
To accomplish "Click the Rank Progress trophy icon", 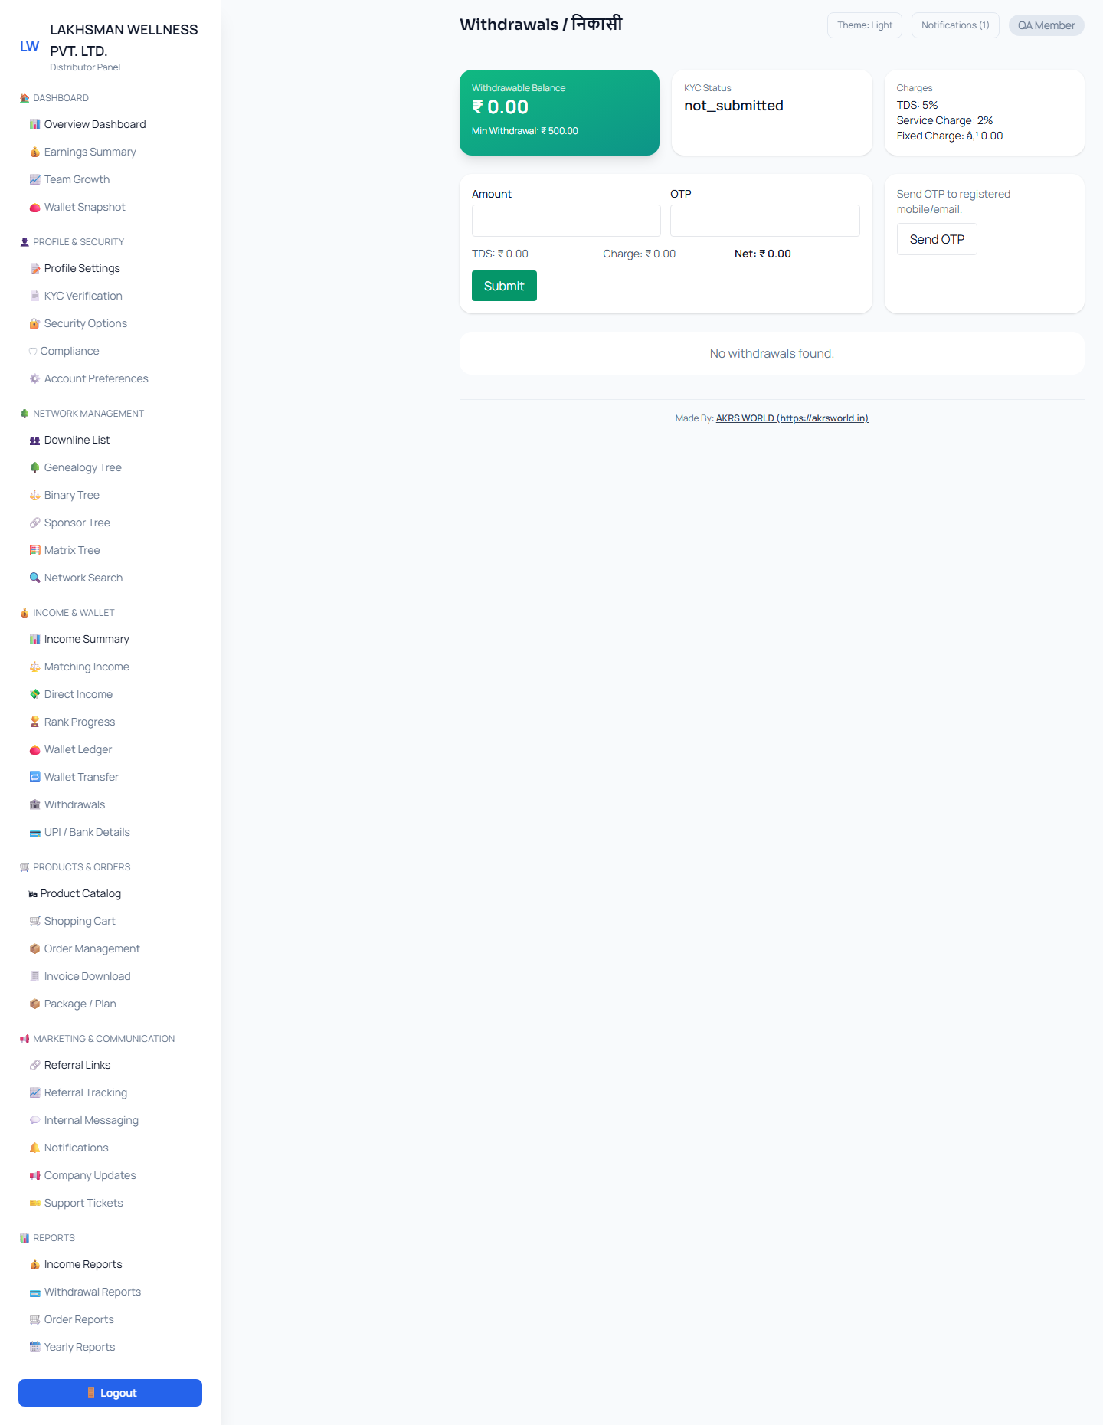I will click(x=34, y=722).
